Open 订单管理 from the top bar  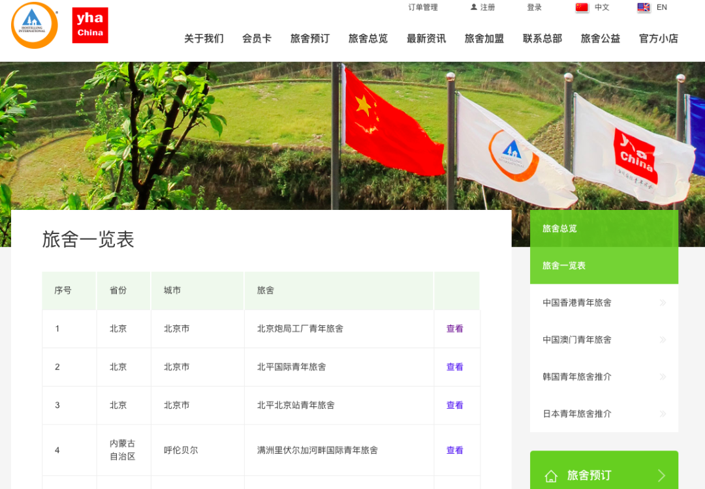pos(422,7)
